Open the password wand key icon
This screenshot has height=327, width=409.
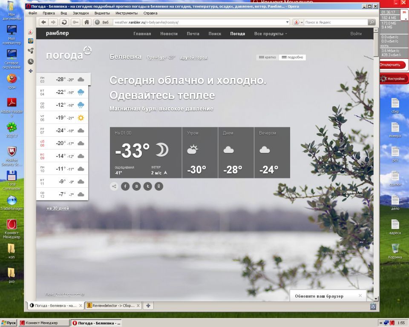(x=75, y=22)
